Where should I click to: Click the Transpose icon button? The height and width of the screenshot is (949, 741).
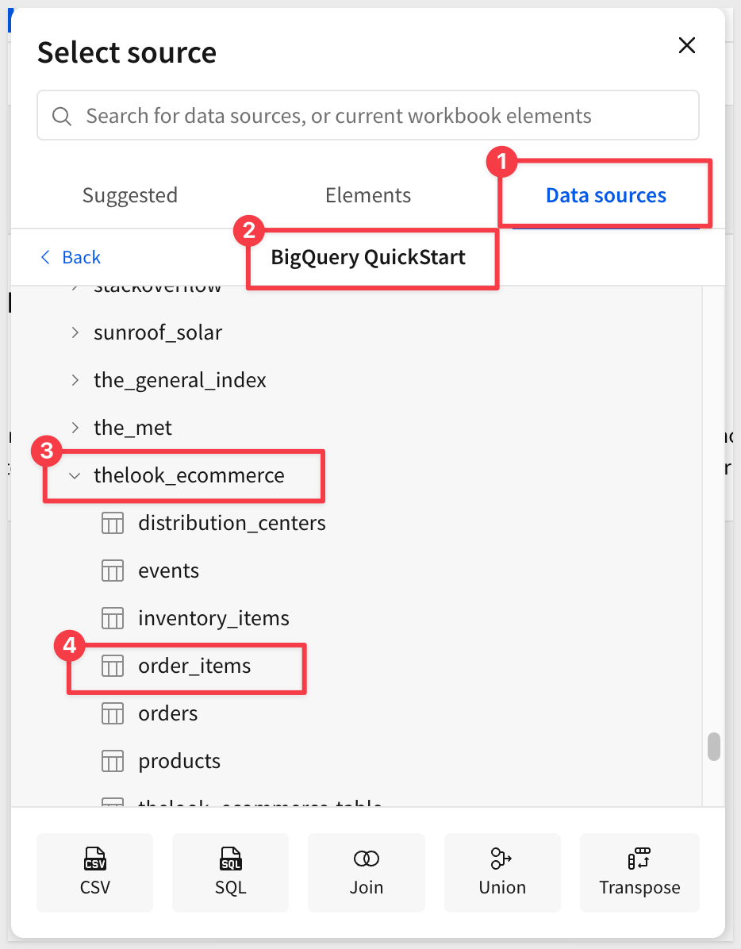pyautogui.click(x=639, y=859)
